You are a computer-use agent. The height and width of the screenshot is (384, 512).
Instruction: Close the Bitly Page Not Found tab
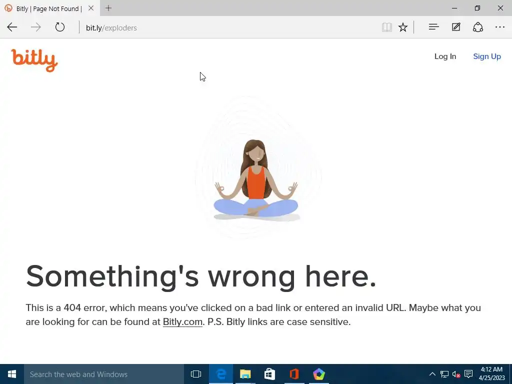(91, 8)
